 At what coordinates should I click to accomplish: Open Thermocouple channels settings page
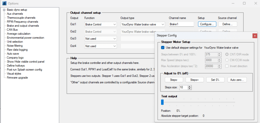tap(21, 18)
